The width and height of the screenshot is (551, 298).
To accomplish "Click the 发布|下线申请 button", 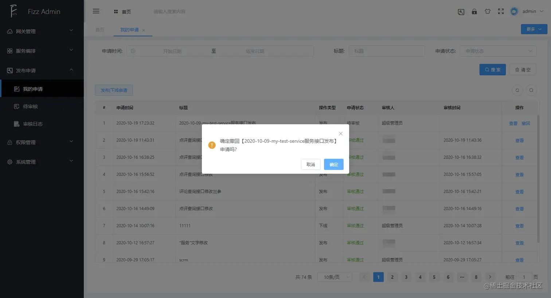I will 114,90.
